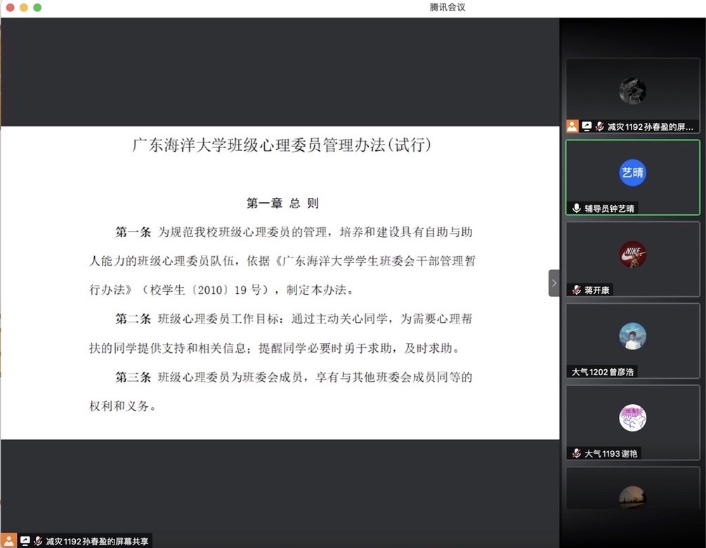The height and width of the screenshot is (548, 706).
Task: Click the orange presenter icon in the bottom-left corner
Action: click(9, 540)
